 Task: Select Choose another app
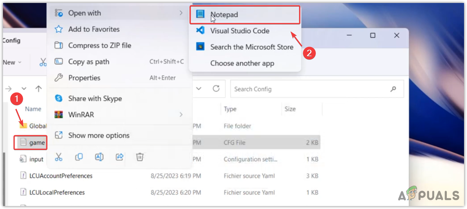[245, 63]
